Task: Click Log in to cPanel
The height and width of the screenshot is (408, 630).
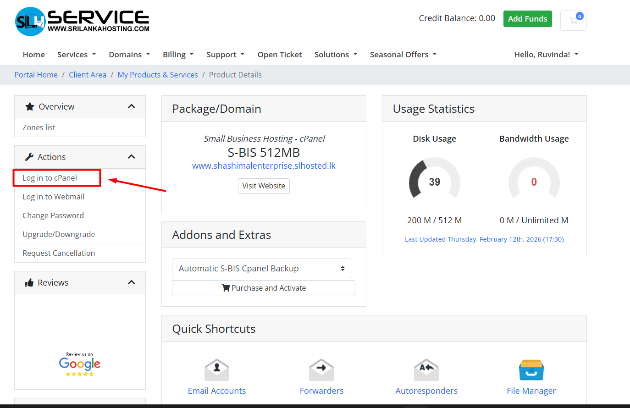Action: click(50, 178)
